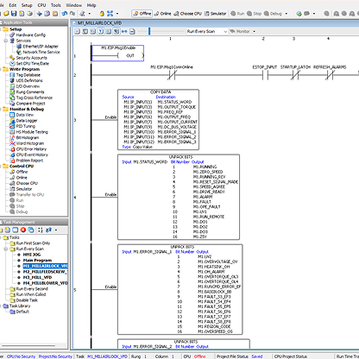Toggle Offline mode button in main toolbar
Image resolution: width=359 pixels, height=359 pixels.
pyautogui.click(x=142, y=14)
